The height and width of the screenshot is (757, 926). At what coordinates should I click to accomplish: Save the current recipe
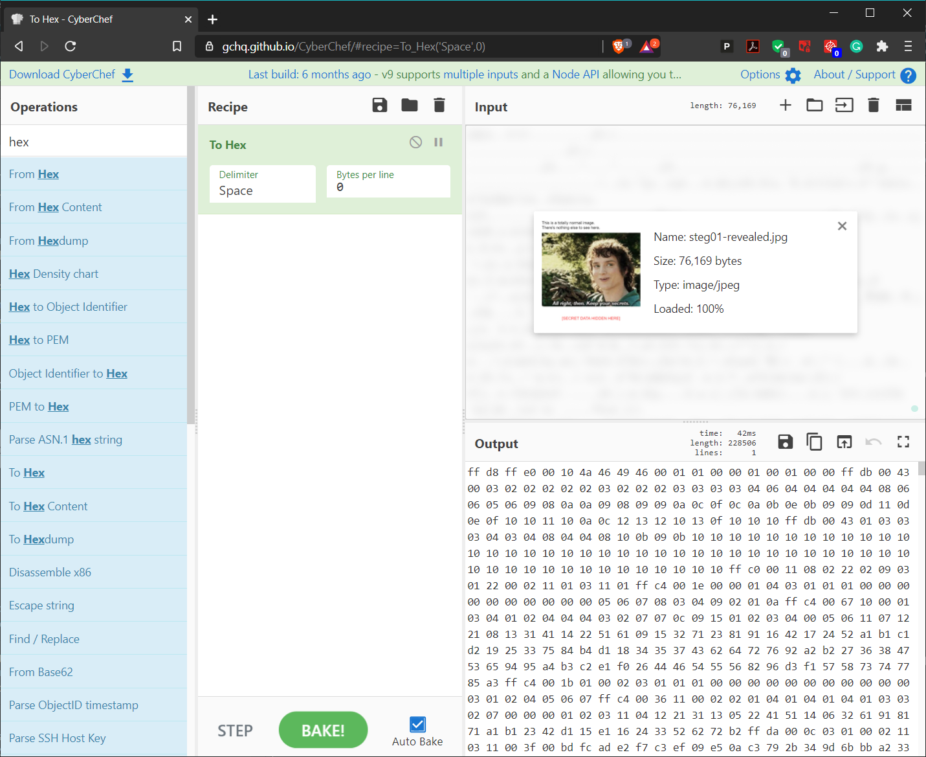pyautogui.click(x=380, y=106)
